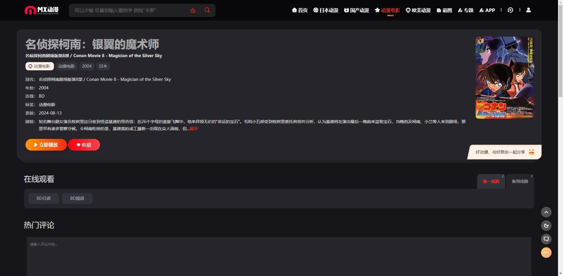Click the movie poster thumbnail

[x=504, y=78]
